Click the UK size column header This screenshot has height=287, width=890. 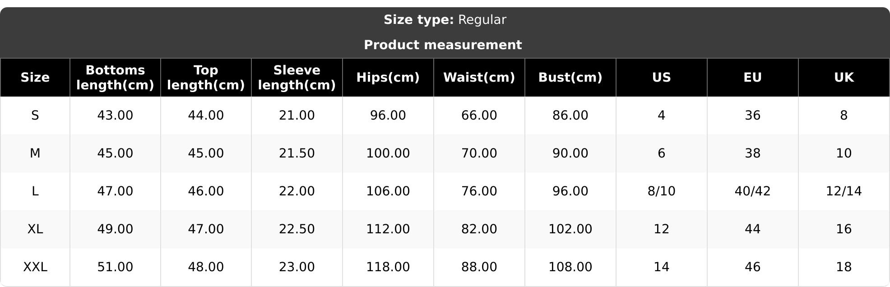[x=844, y=78]
